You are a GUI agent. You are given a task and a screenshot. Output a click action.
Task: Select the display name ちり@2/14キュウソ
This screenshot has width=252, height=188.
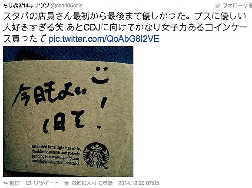(26, 6)
